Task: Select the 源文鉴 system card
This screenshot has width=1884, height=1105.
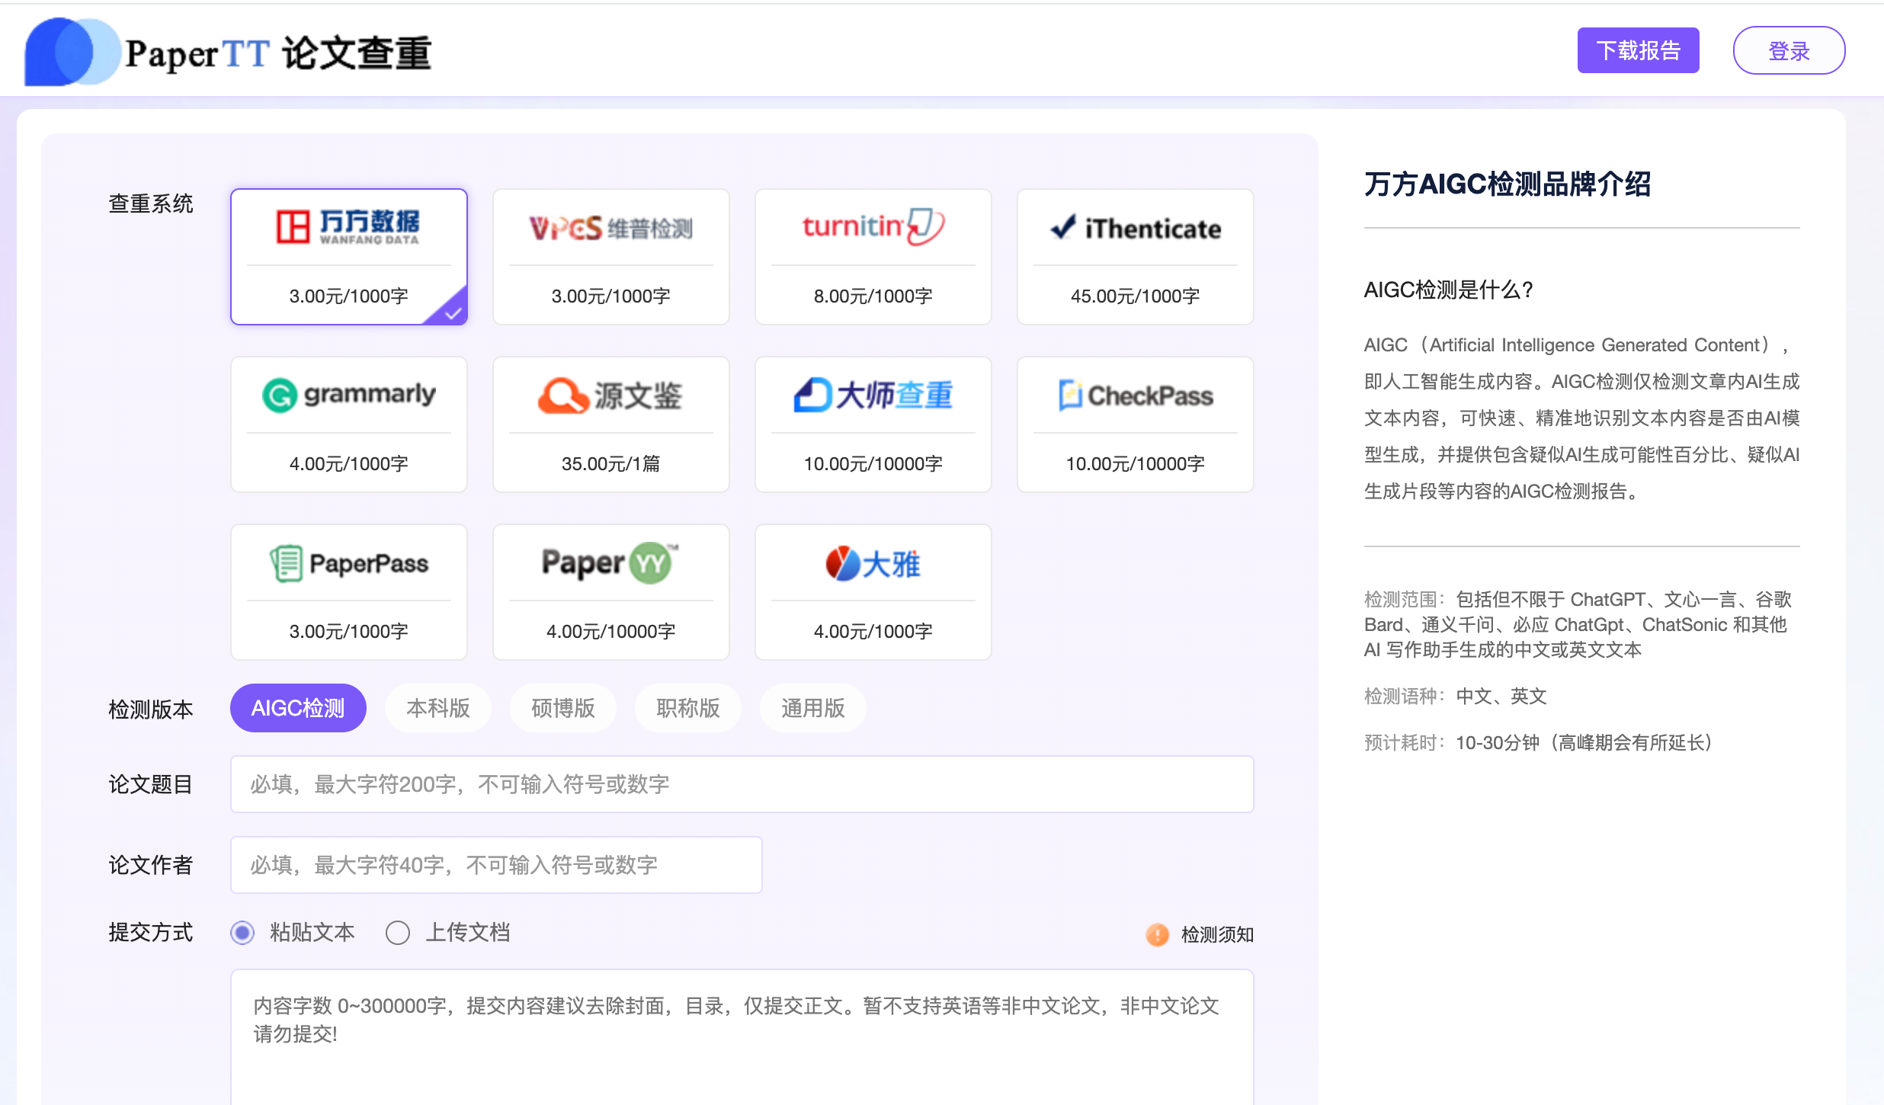Action: [x=611, y=424]
